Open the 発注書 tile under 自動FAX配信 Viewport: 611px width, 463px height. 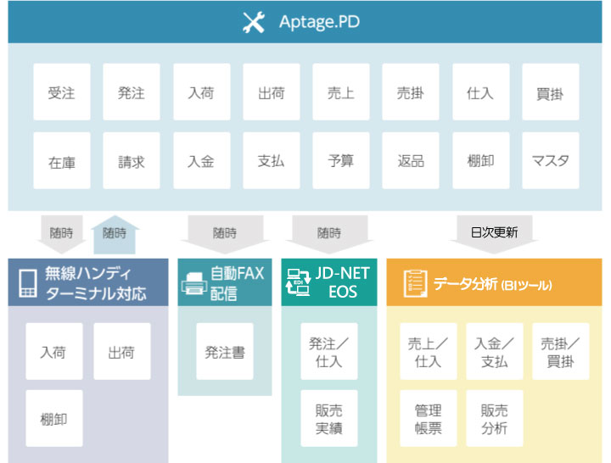tap(225, 351)
